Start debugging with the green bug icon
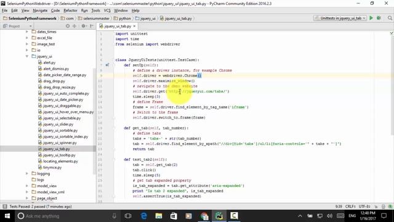Viewport: 394px width, 222px height. click(379, 18)
